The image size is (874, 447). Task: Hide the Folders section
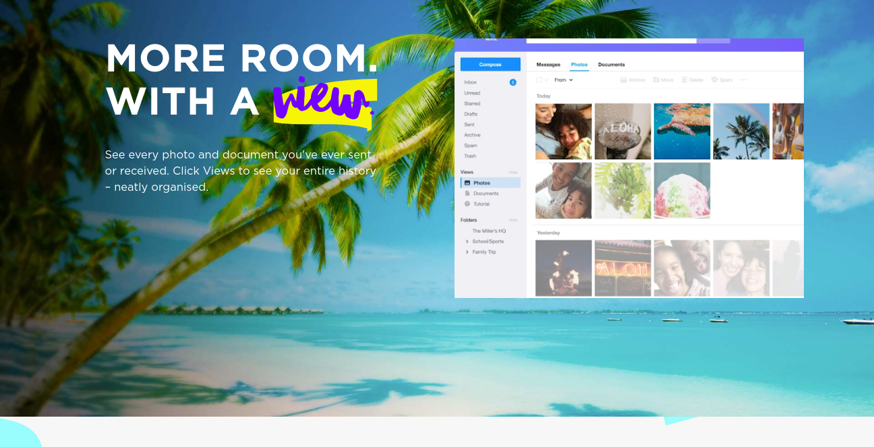513,220
